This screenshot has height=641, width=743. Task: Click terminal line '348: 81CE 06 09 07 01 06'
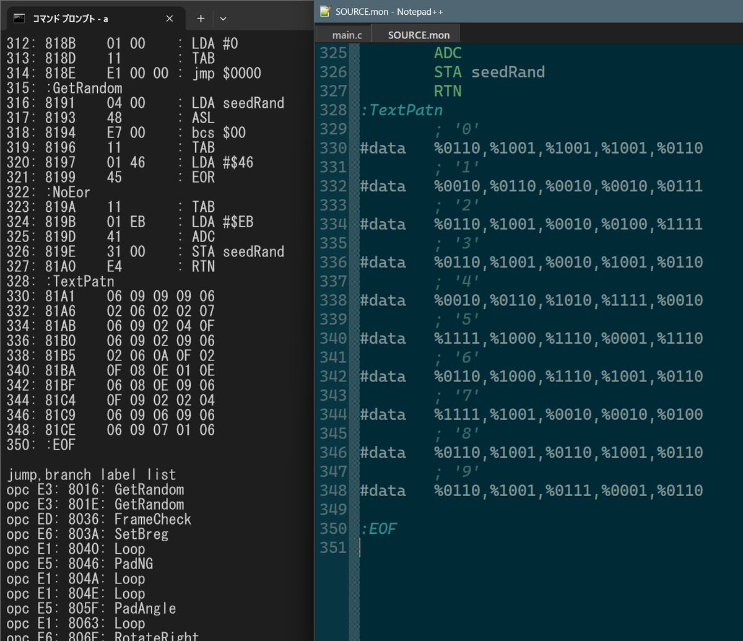tap(111, 430)
